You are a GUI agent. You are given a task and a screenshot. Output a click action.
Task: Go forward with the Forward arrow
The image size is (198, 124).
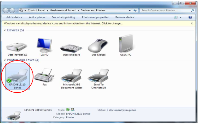pos(12,11)
